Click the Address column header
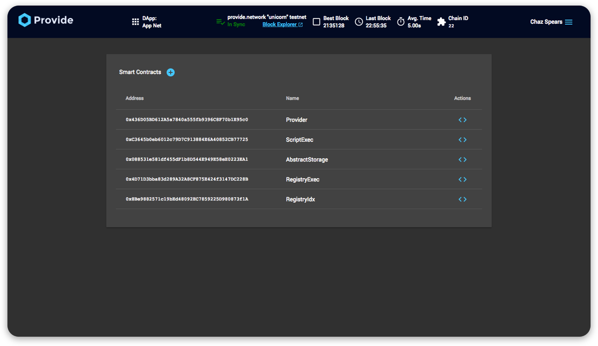 tap(134, 98)
